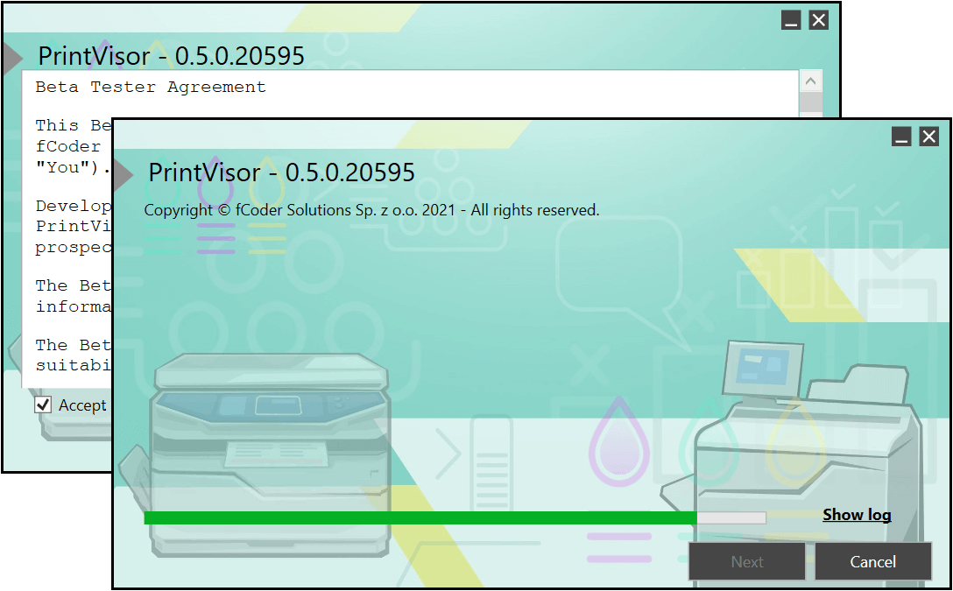
Task: Click the gray triangle in the agreement window
Action: click(11, 58)
